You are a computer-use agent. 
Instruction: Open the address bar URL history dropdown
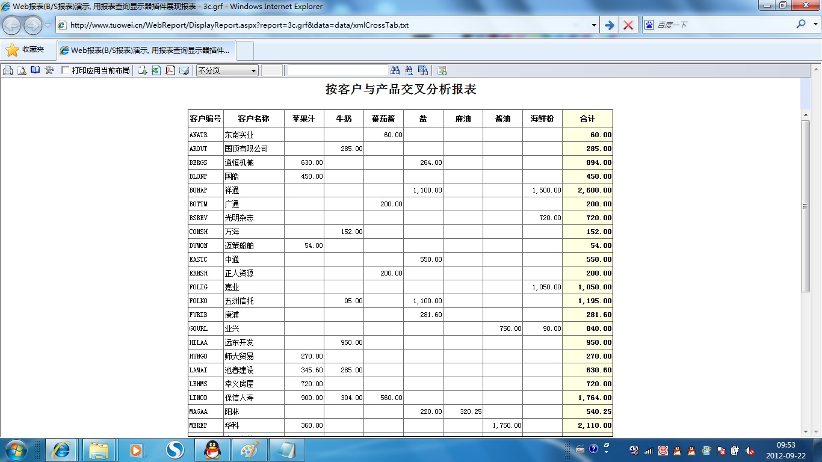coord(594,25)
